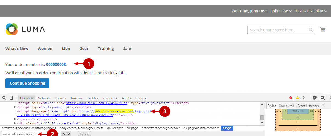Open the Sale menu
Screen dimensions: 331x136
[127, 49]
